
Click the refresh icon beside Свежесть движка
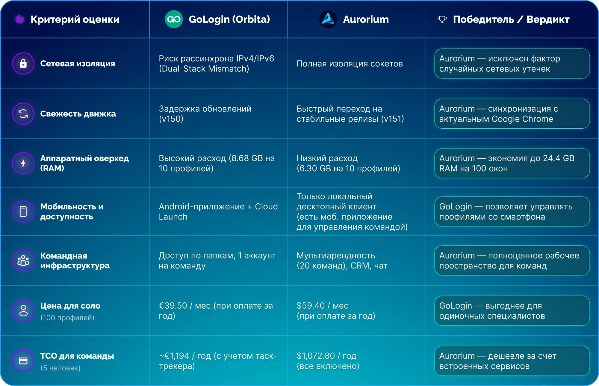point(23,114)
